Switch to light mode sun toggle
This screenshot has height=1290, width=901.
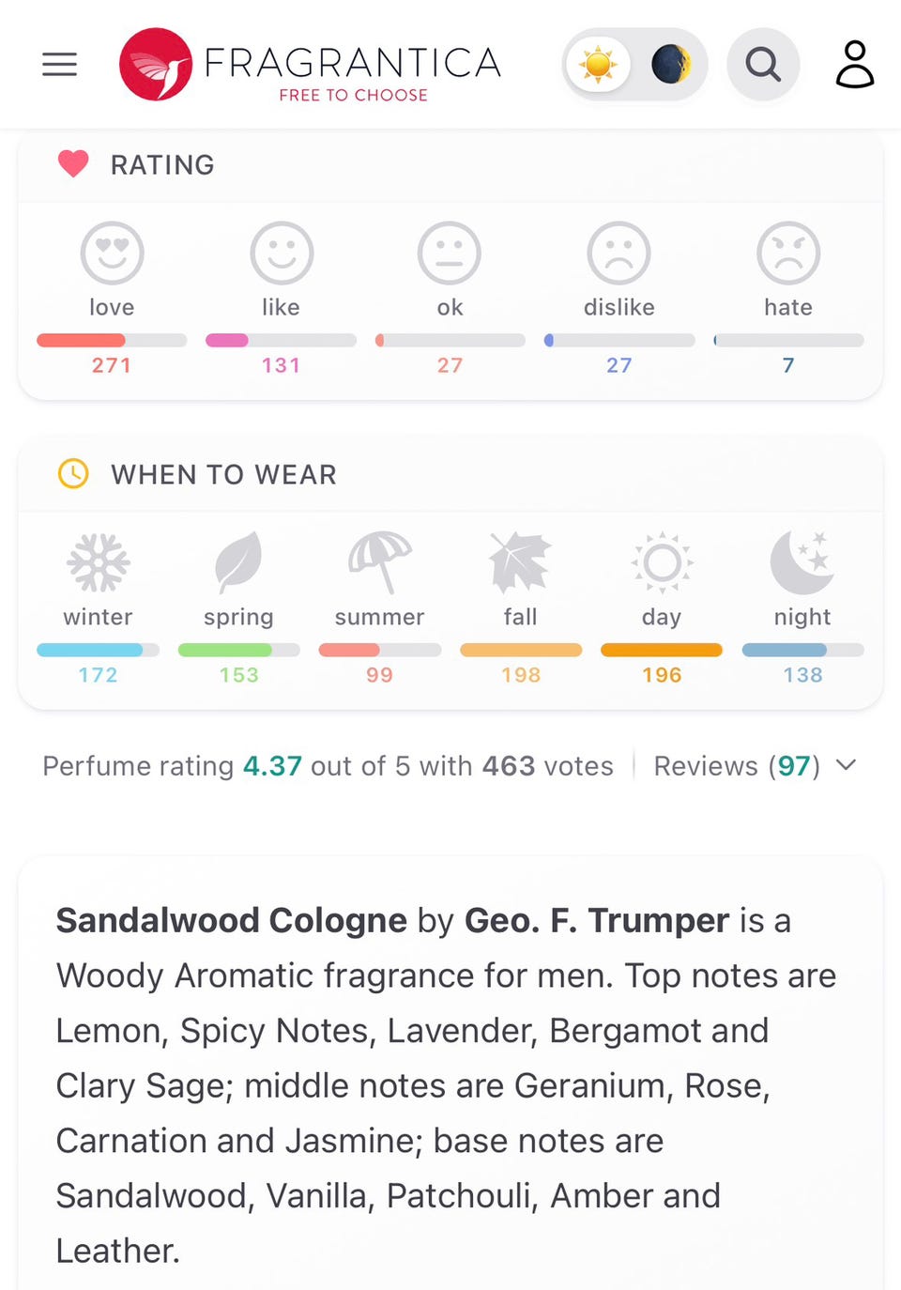(x=598, y=64)
